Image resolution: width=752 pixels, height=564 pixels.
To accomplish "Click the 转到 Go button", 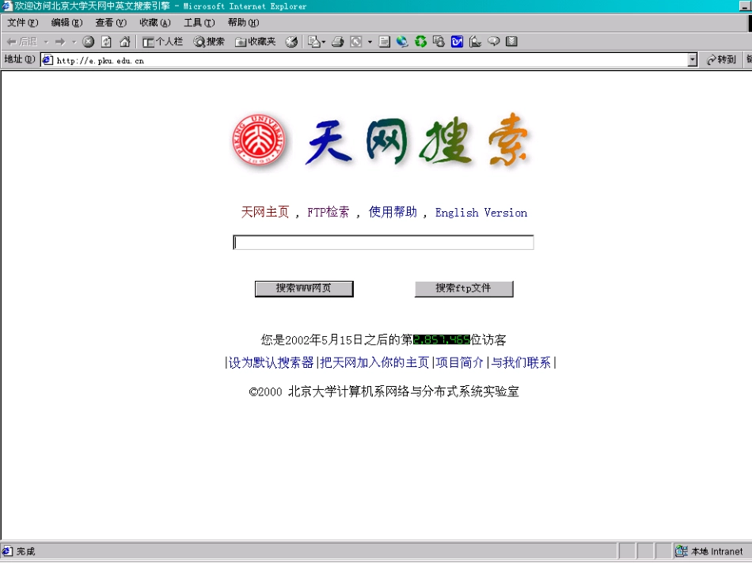I will pos(721,60).
